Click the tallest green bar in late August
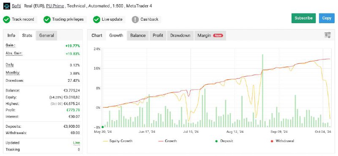 tap(262, 91)
